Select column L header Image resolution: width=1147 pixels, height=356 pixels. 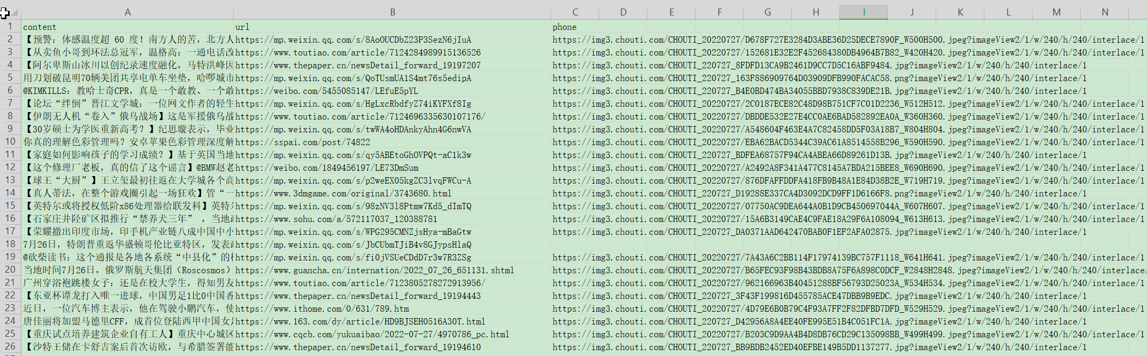[x=1008, y=12]
